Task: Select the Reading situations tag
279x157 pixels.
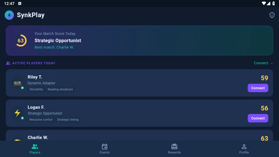Action: pyautogui.click(x=60, y=89)
